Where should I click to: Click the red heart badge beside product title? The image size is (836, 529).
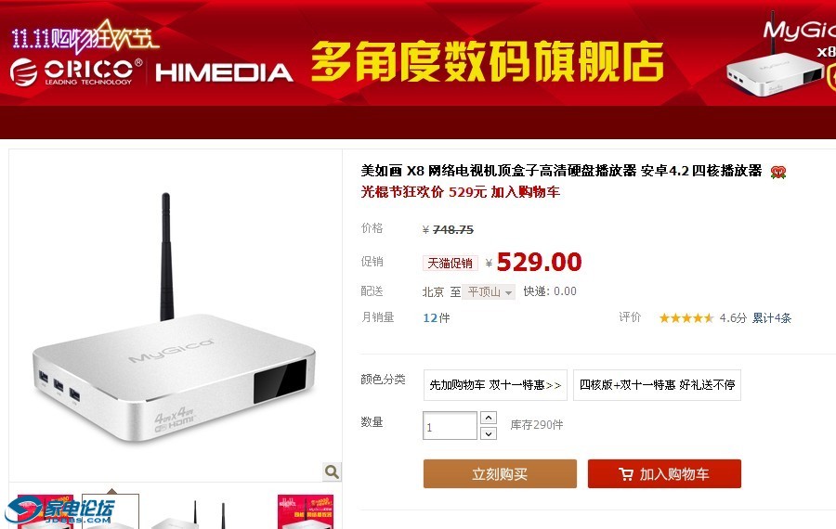pos(778,172)
